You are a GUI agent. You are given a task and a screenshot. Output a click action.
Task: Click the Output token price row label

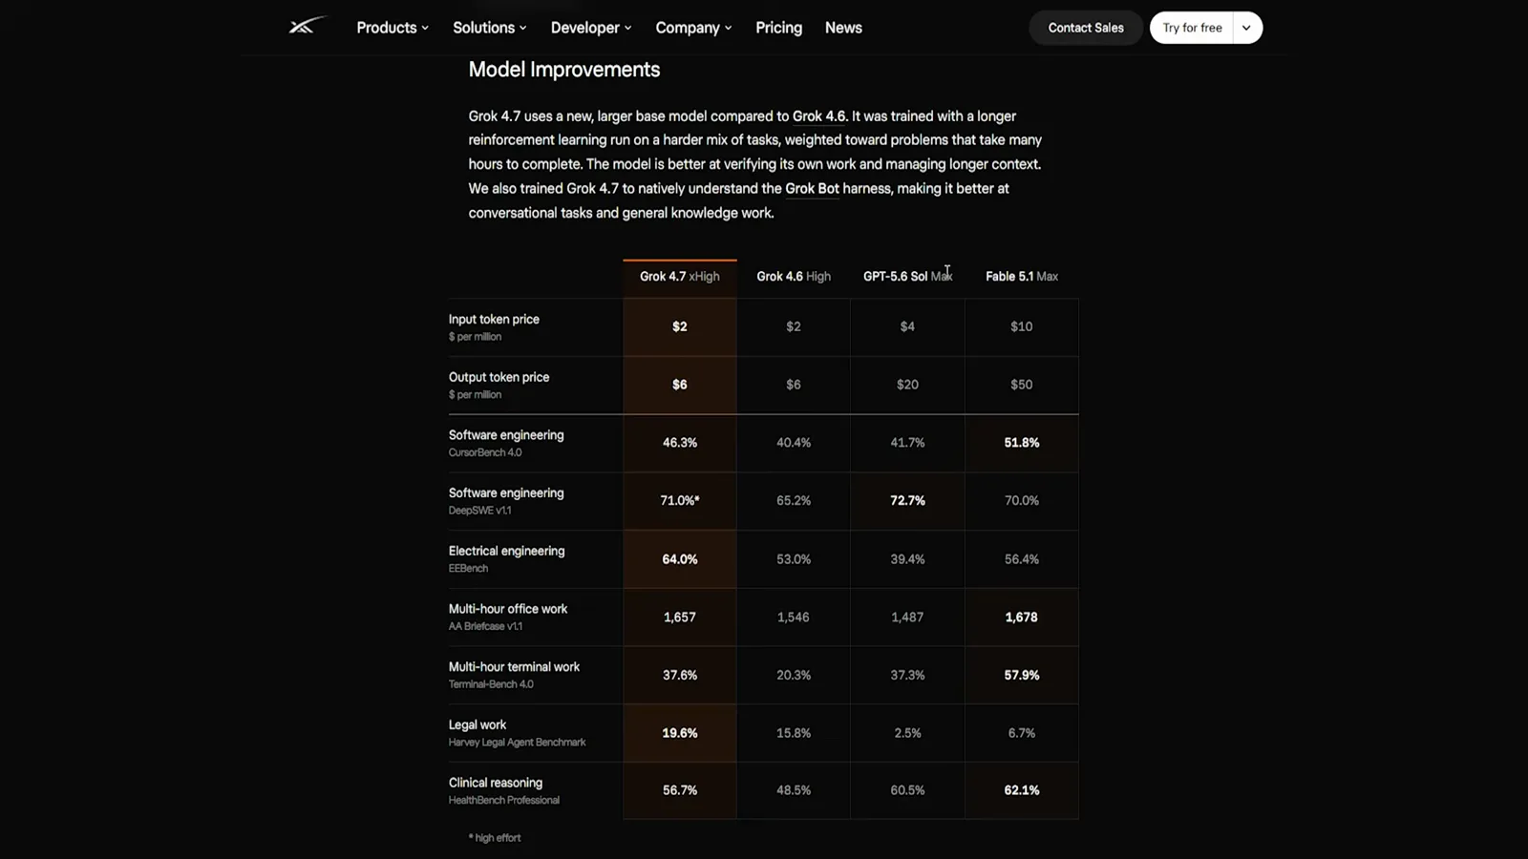pos(499,377)
